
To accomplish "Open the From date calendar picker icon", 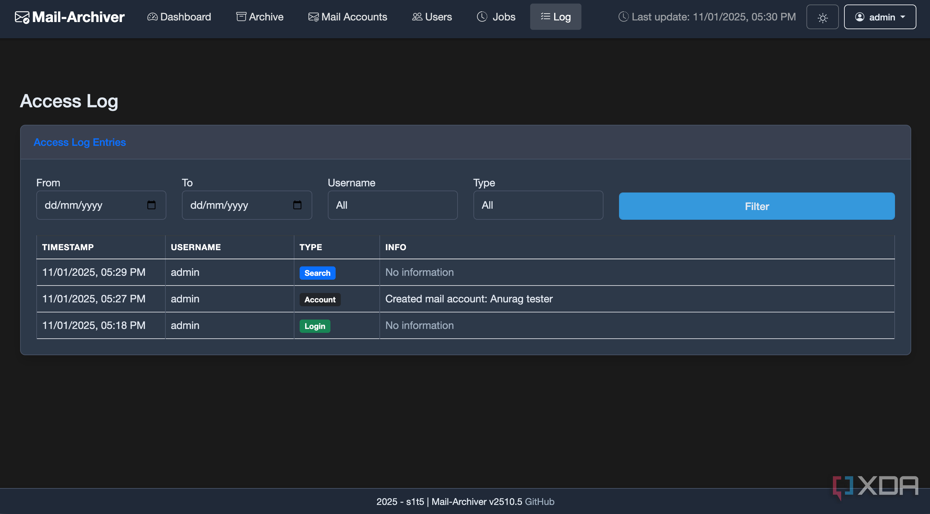I will 151,205.
